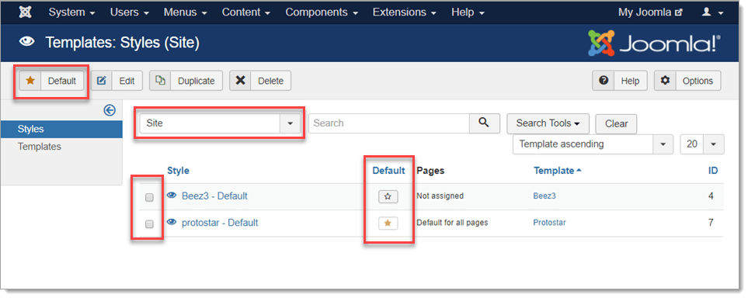Open the Extensions menu
The width and height of the screenshot is (748, 298).
(405, 12)
